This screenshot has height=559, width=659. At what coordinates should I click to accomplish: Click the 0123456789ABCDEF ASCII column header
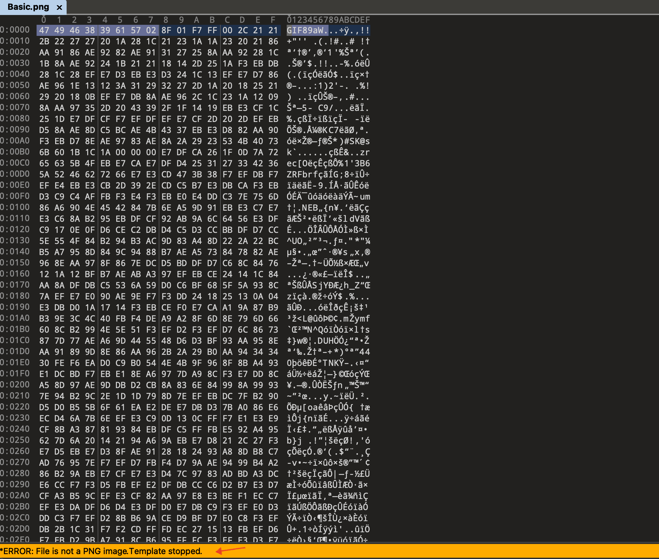click(x=328, y=20)
